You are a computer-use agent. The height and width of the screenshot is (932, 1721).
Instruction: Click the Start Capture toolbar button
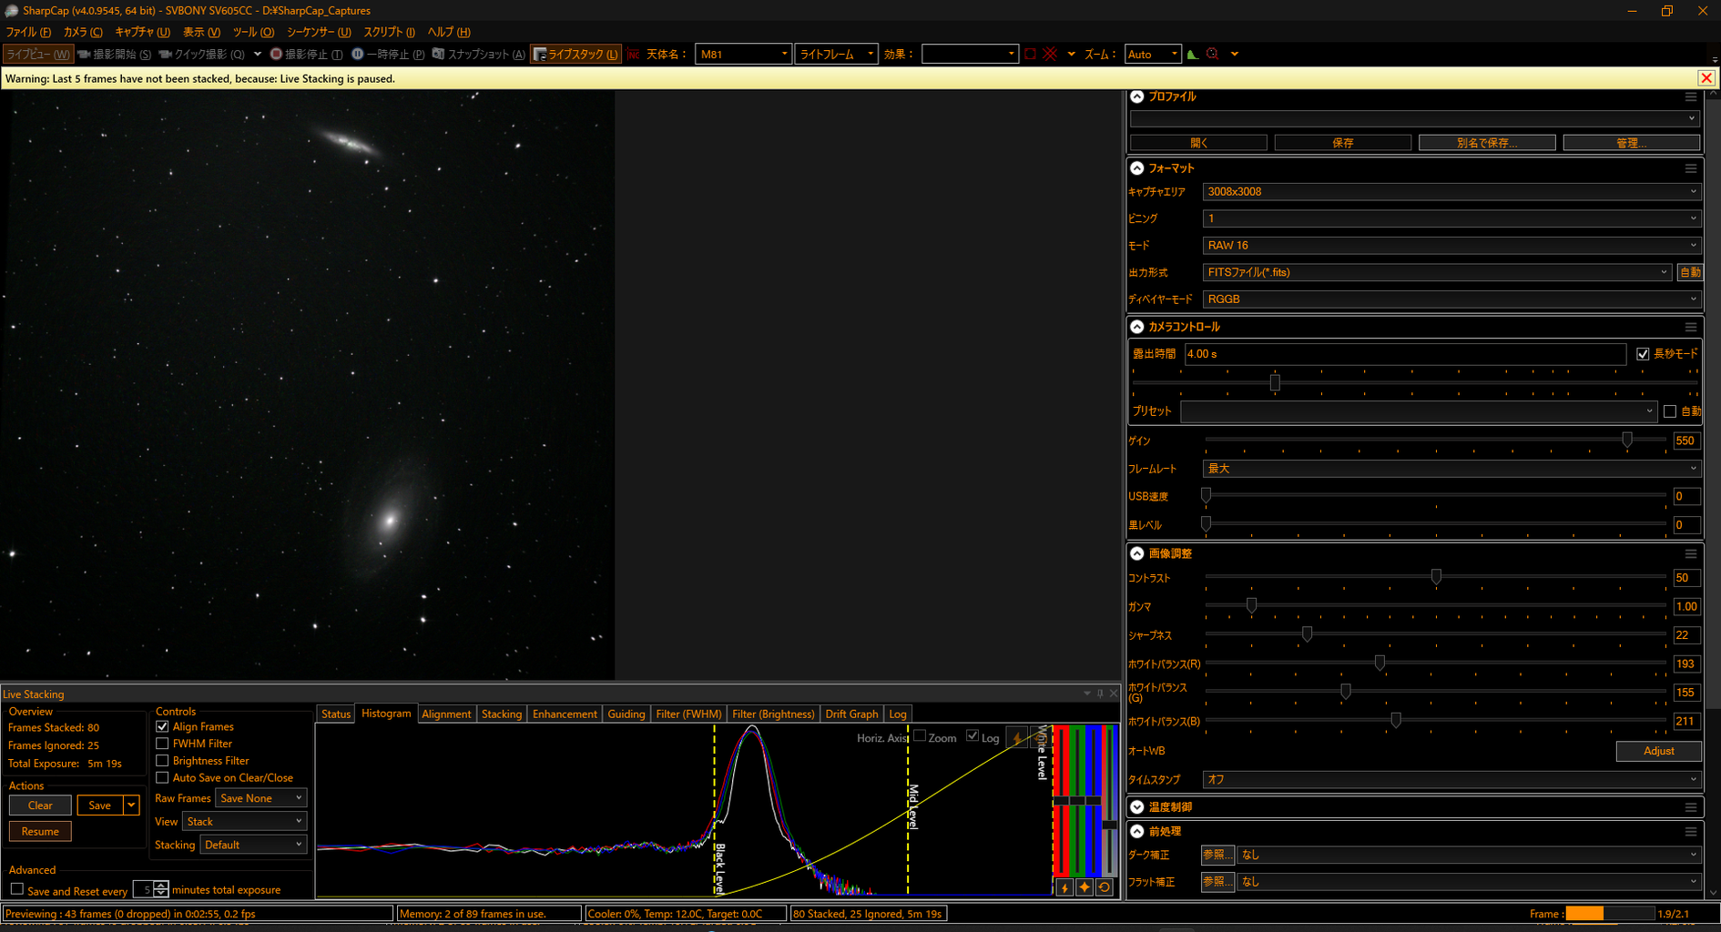coord(115,55)
